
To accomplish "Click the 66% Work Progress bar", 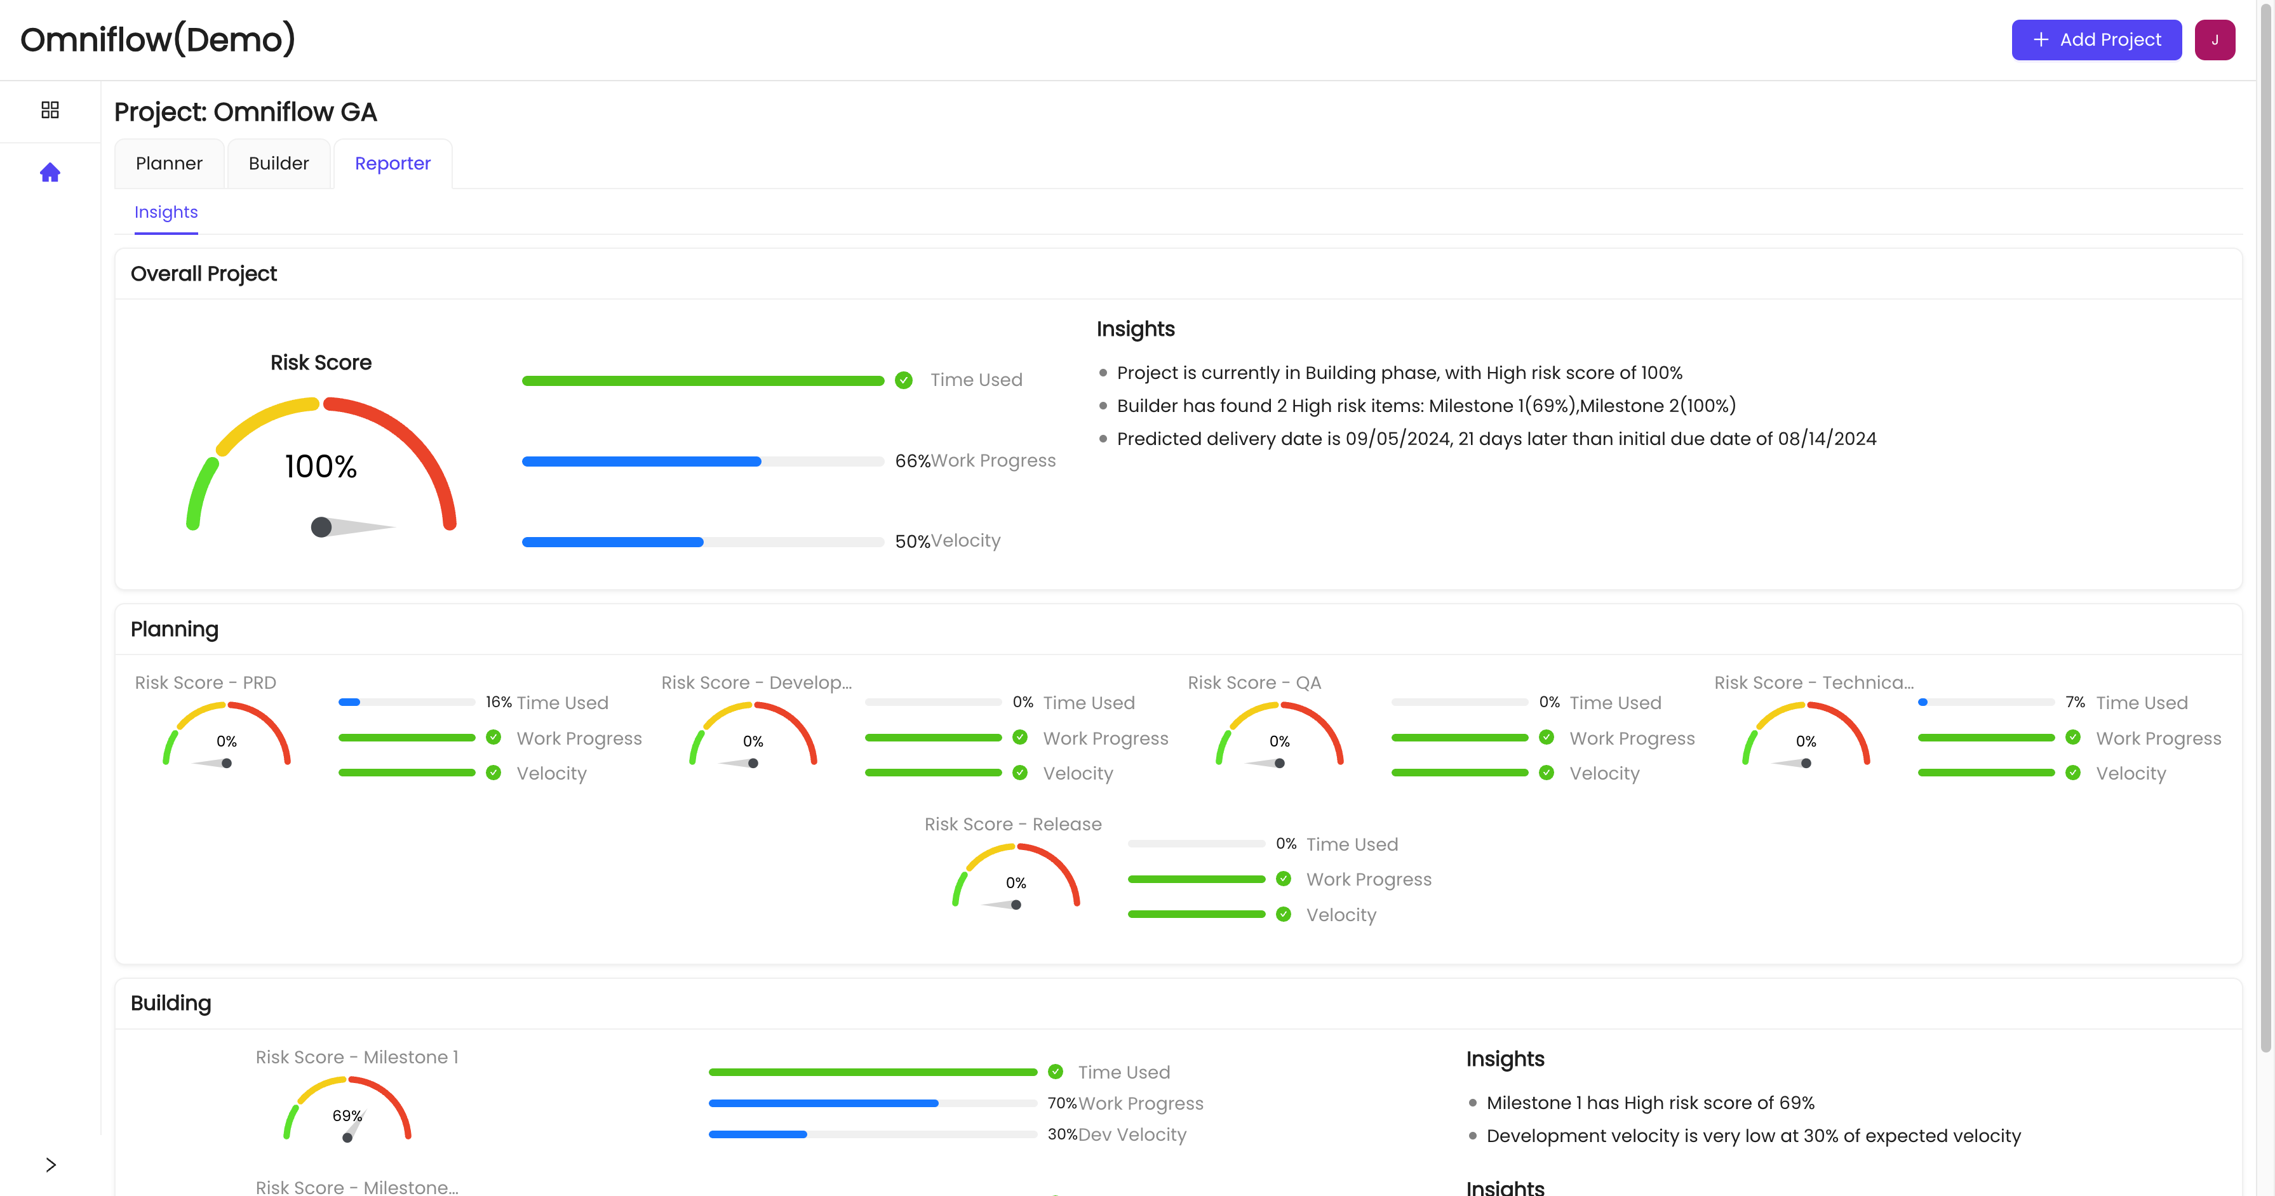I will tap(702, 462).
